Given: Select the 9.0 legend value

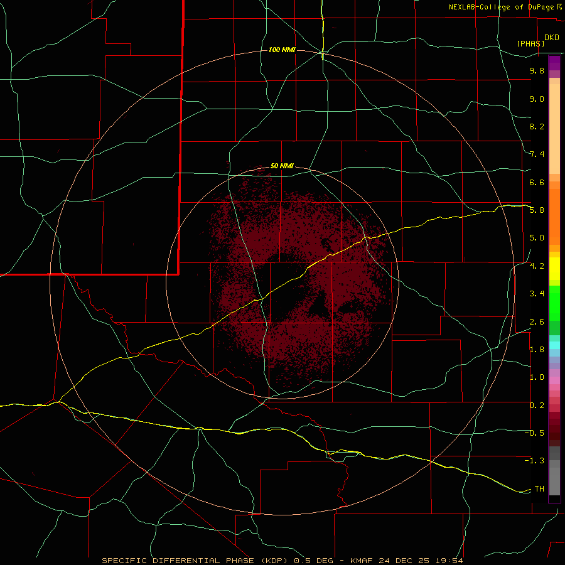Looking at the screenshot, I should (537, 99).
